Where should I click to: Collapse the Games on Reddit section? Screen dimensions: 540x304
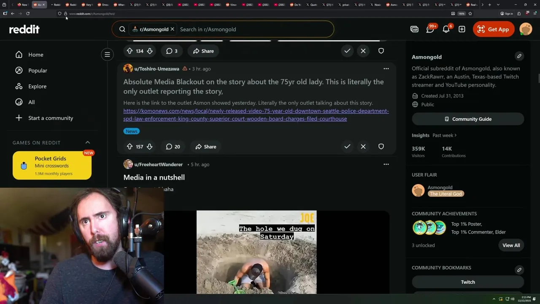88,142
